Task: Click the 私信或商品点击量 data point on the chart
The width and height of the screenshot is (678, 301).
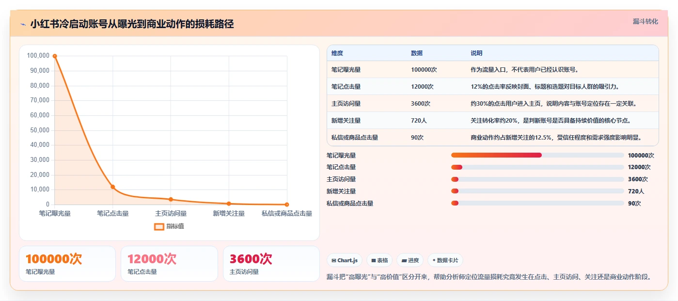Action: (287, 205)
